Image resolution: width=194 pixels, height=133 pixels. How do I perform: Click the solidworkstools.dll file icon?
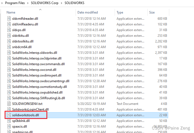[9, 115]
